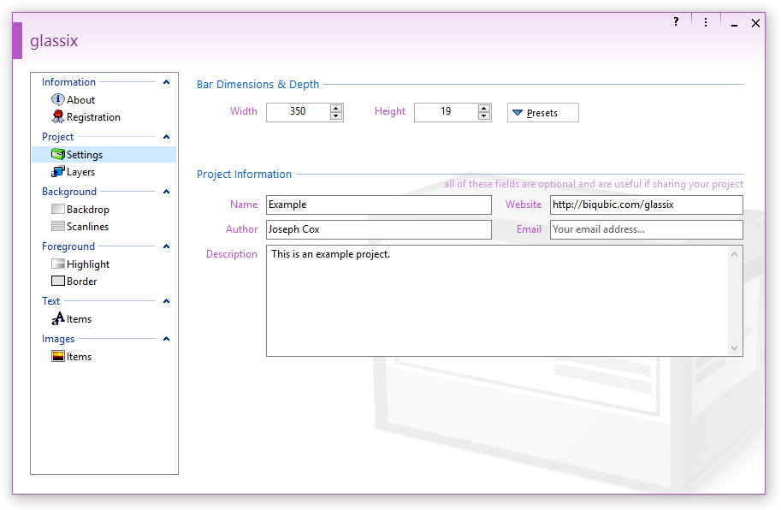Image resolution: width=781 pixels, height=510 pixels.
Task: Decrease the Height value by one step
Action: (484, 116)
